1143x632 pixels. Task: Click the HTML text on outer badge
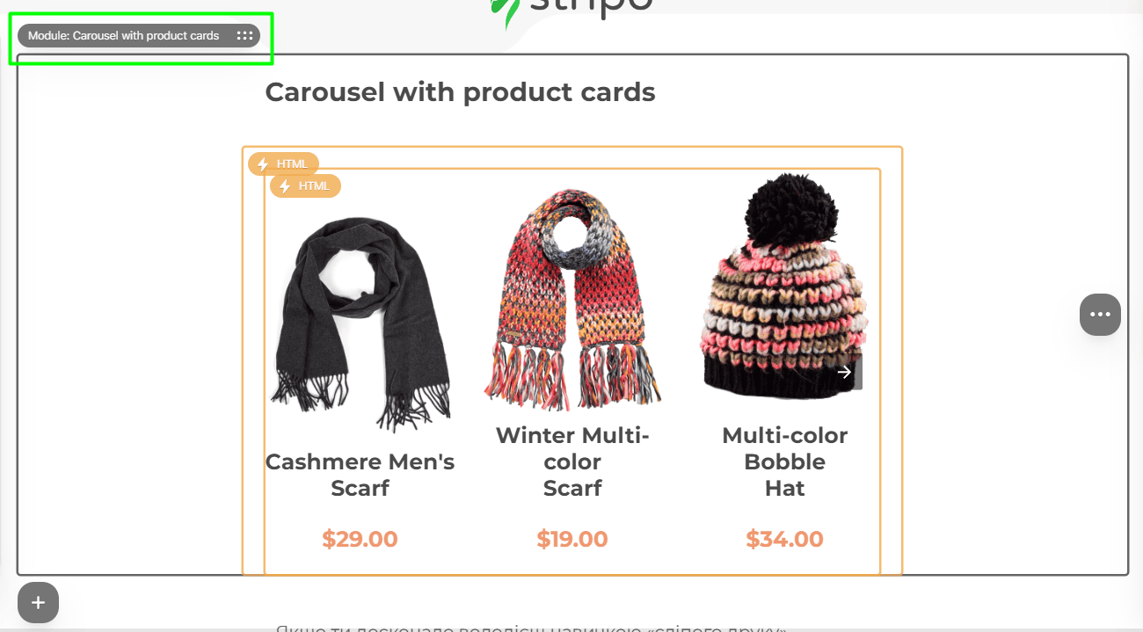coord(293,164)
